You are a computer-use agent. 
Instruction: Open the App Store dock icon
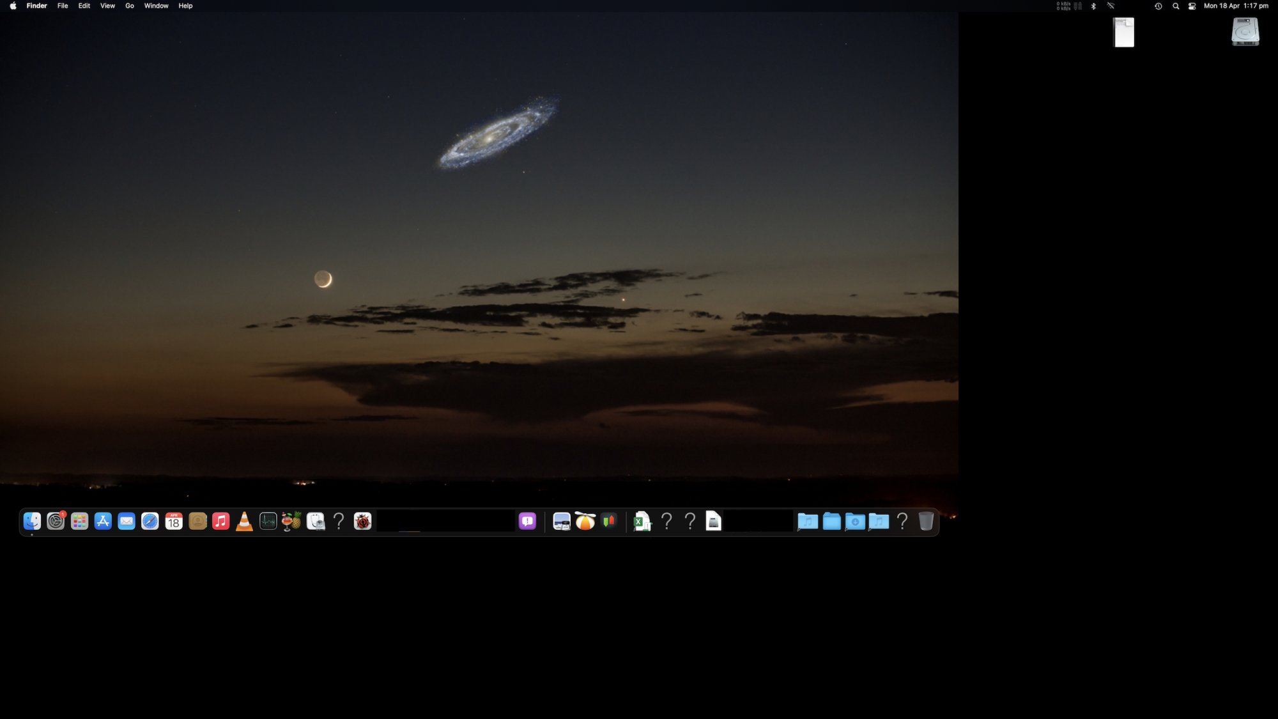103,522
